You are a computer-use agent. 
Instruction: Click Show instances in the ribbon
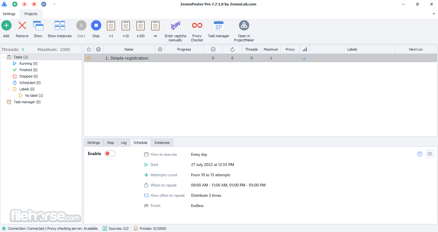pyautogui.click(x=59, y=29)
